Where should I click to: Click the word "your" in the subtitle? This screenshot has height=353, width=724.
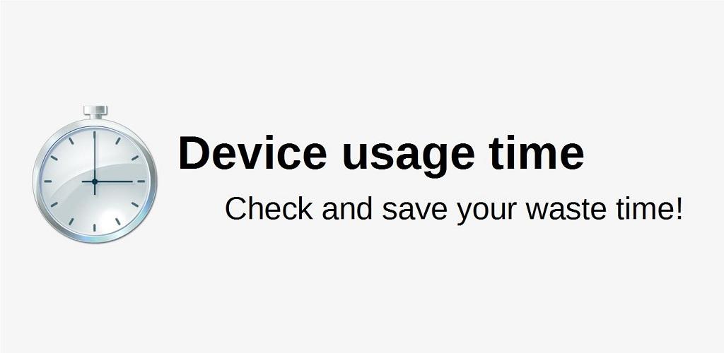[x=486, y=213]
